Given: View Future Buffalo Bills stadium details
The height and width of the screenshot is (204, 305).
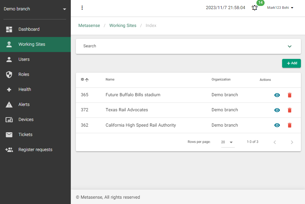Looking at the screenshot, I should [277, 95].
